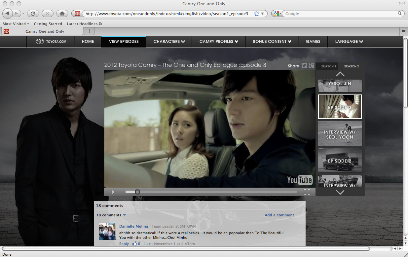Click the Getting Started bookmark
The image size is (408, 257).
point(48,24)
